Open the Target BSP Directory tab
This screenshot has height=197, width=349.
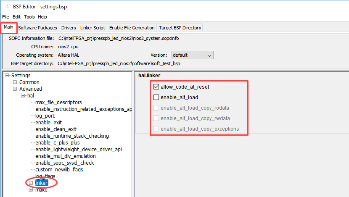[180, 28]
